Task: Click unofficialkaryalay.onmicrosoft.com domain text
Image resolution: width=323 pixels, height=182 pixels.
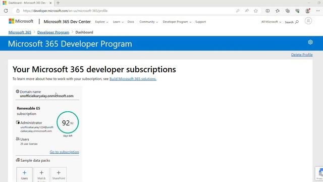Action: click(46, 96)
